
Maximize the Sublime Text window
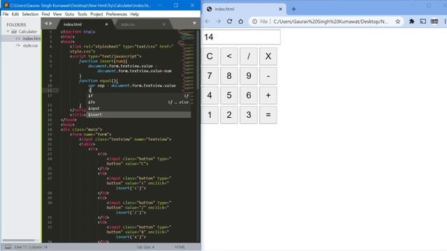click(x=176, y=5)
